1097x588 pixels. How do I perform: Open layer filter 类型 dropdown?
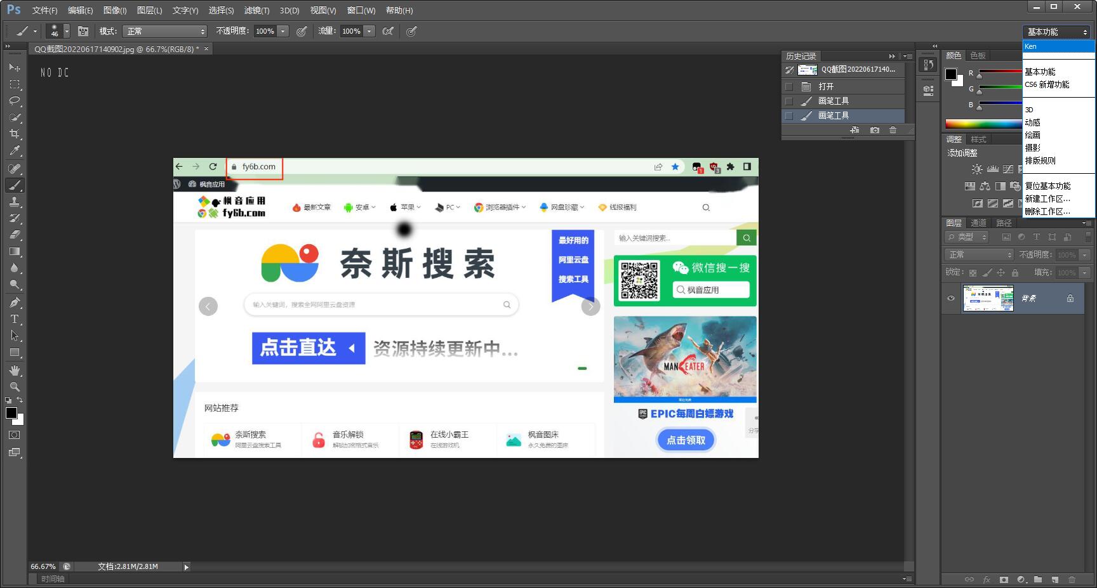point(966,237)
